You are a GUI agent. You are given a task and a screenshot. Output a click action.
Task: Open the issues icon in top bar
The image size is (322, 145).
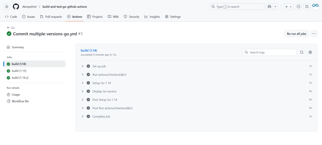click(298, 7)
